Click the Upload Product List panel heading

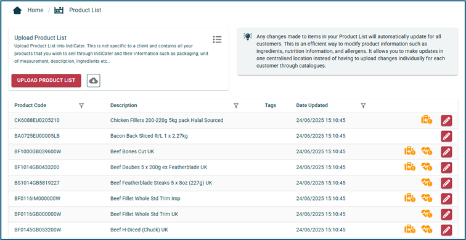[41, 38]
